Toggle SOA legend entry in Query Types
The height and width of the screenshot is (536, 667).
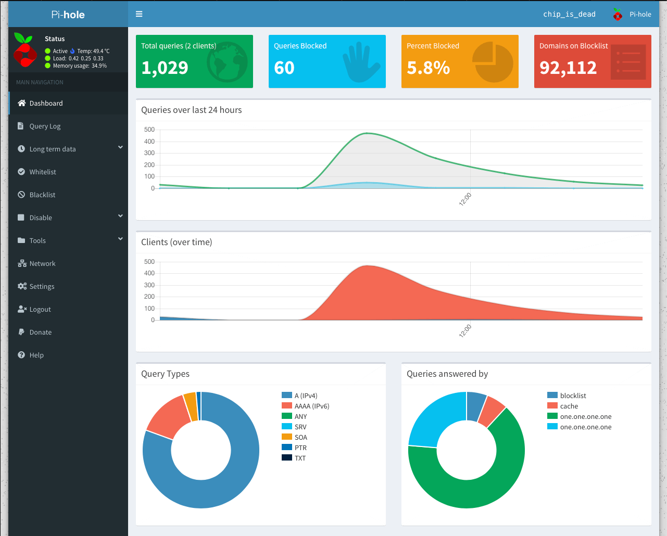click(x=295, y=437)
